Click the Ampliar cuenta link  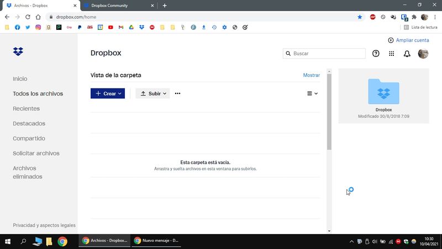(408, 40)
